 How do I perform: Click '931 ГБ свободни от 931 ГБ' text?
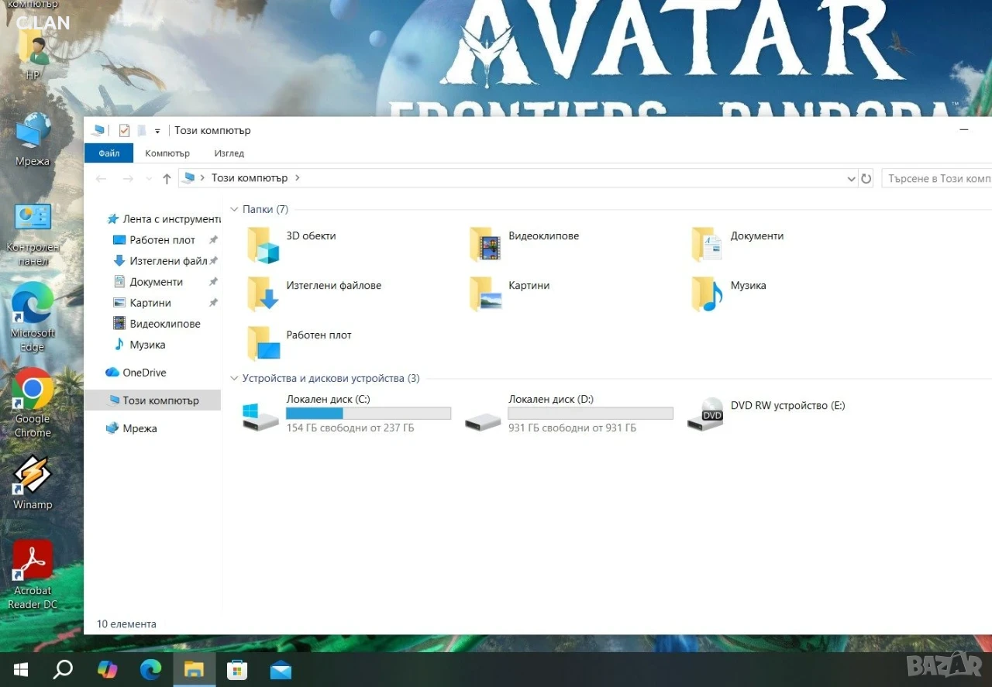[572, 428]
